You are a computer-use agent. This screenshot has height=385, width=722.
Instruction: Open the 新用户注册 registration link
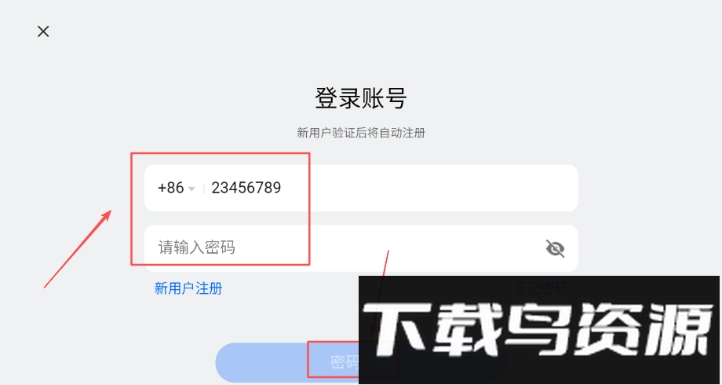[x=188, y=288]
